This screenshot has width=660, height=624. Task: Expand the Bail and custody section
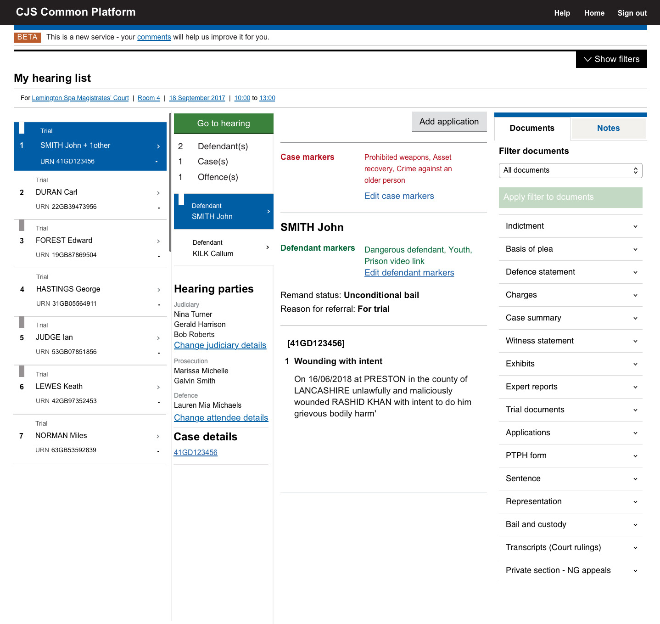[571, 524]
